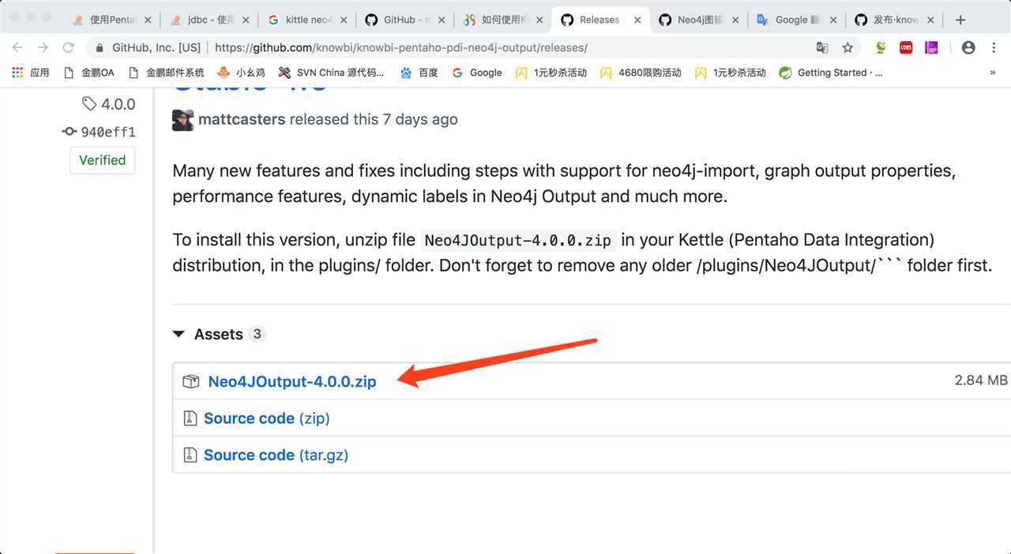This screenshot has height=554, width=1011.
Task: Close the Google 翻译 tab
Action: pos(833,20)
